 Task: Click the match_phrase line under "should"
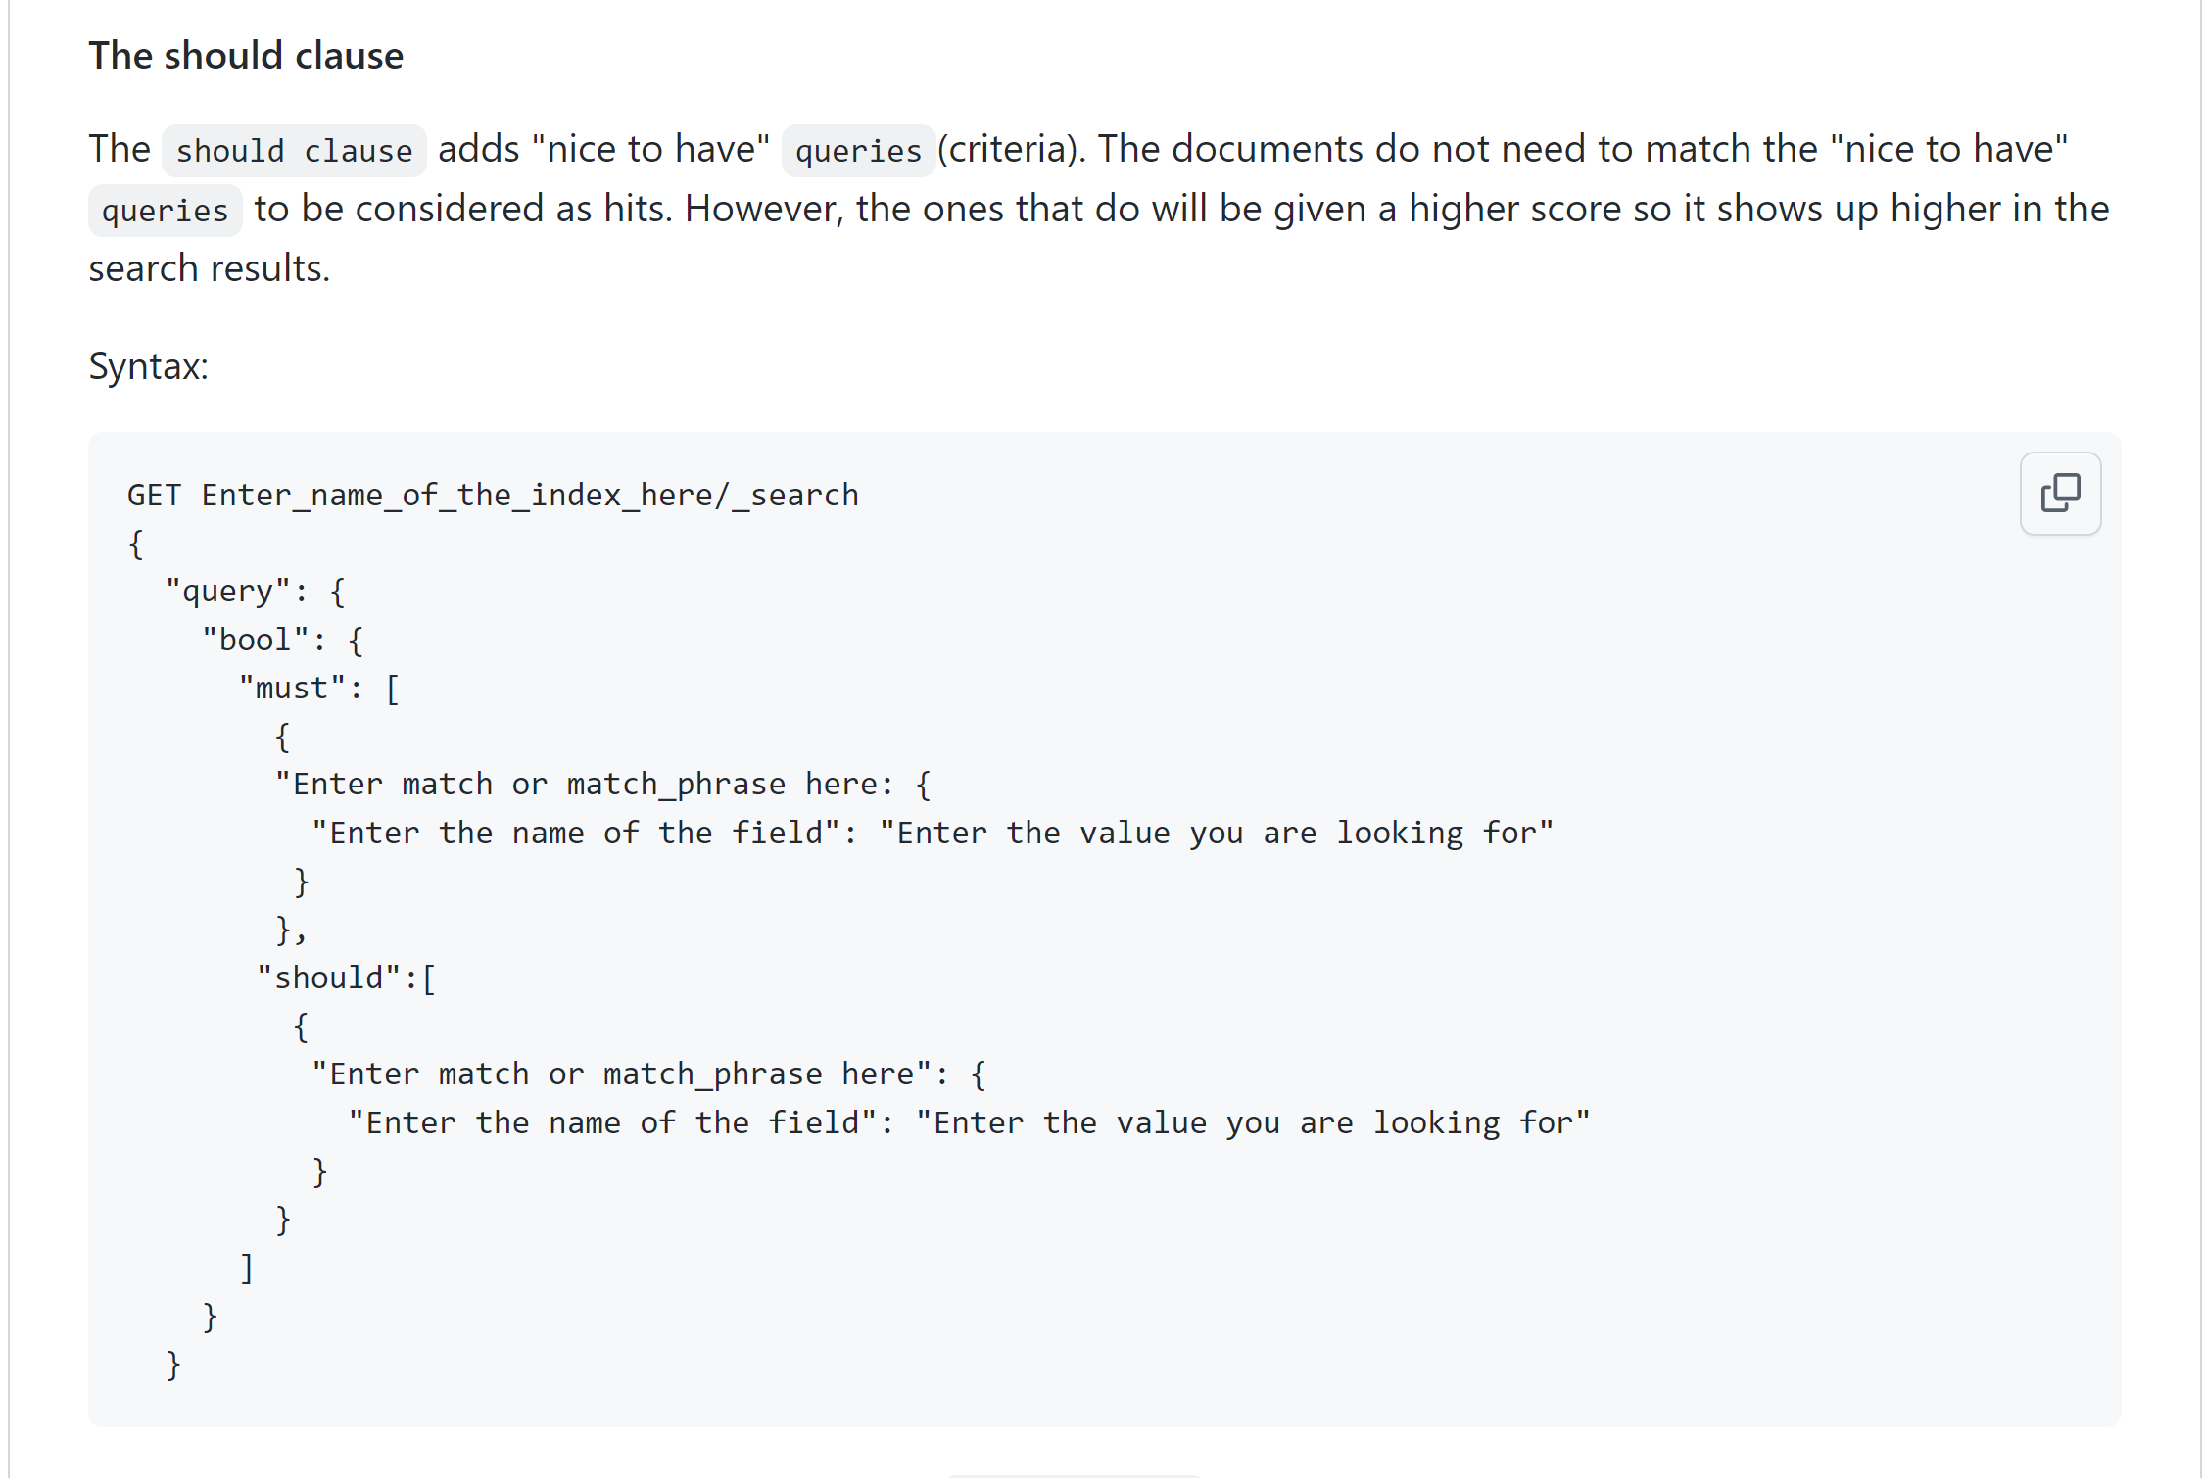(649, 1074)
